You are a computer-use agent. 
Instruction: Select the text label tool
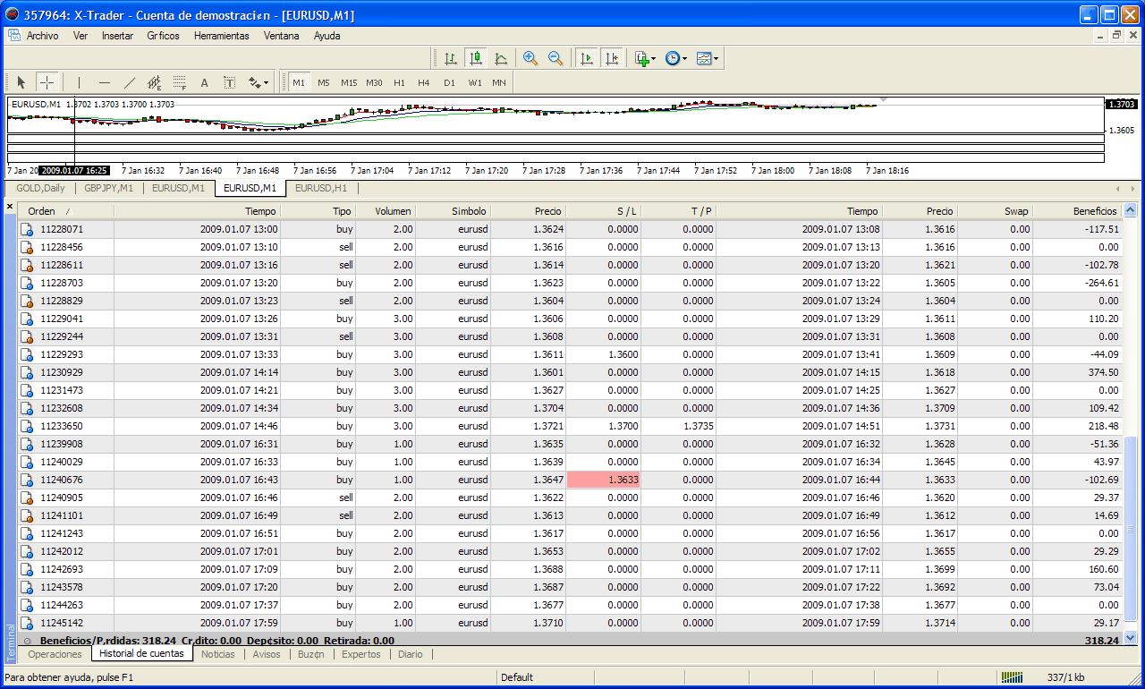pos(229,82)
